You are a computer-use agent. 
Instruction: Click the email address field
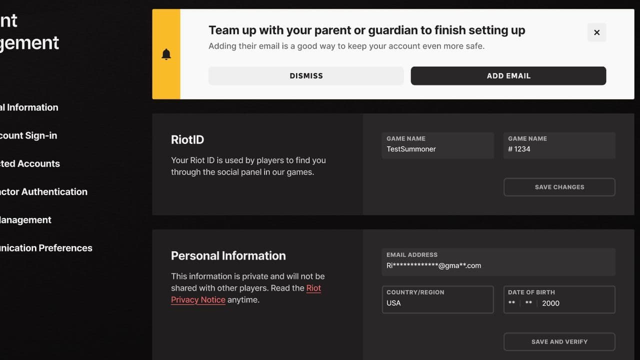[498, 262]
